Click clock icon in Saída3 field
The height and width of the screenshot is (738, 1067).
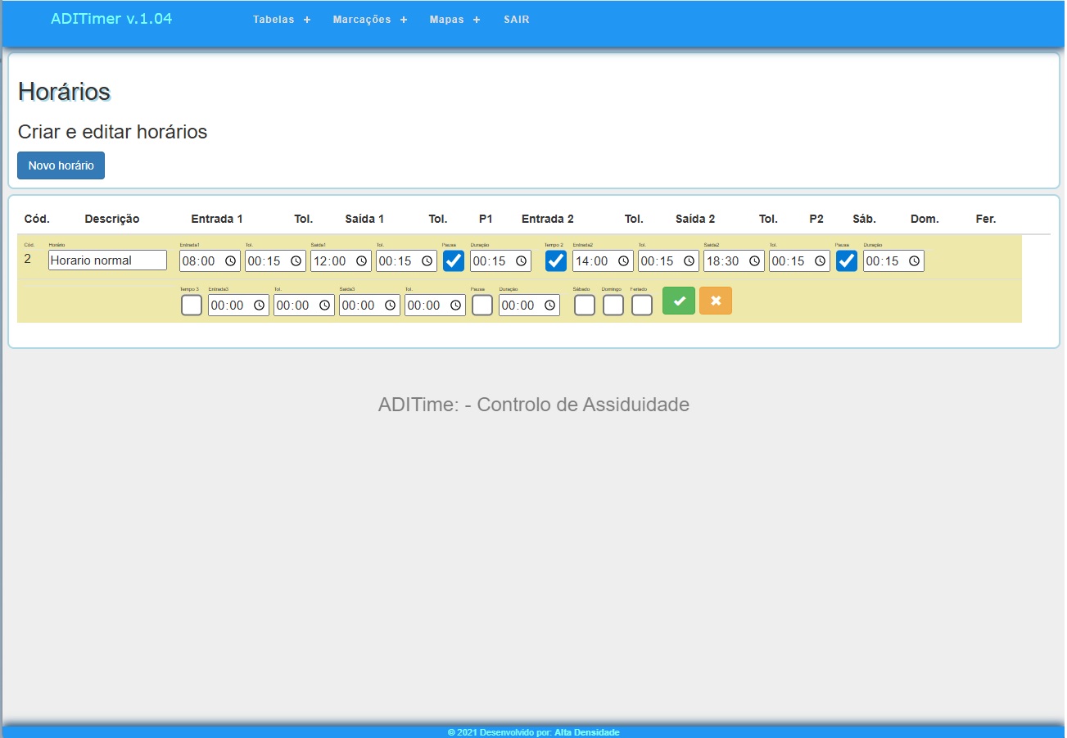point(390,306)
